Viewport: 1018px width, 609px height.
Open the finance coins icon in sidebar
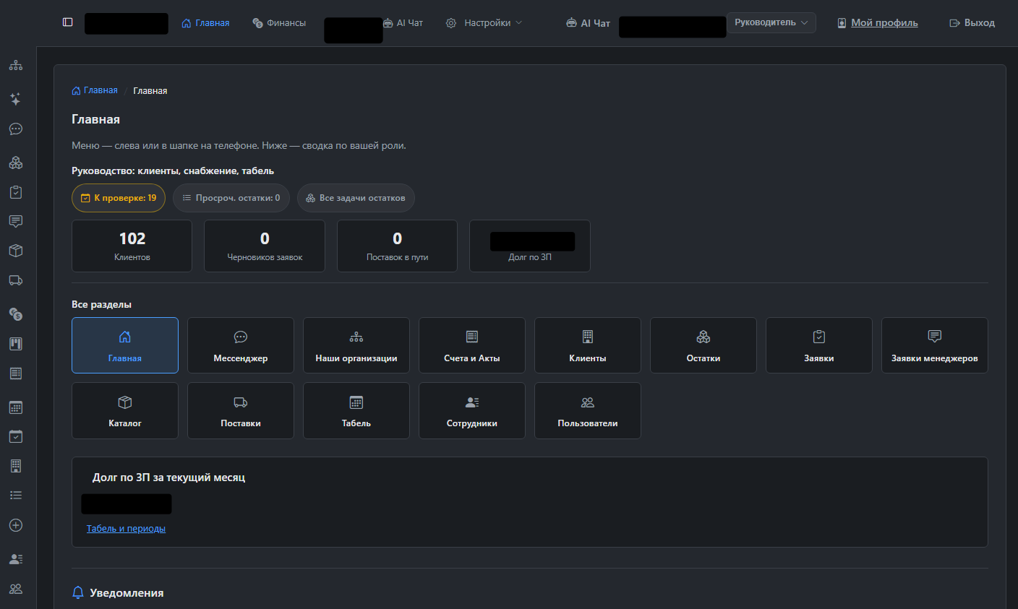click(16, 314)
